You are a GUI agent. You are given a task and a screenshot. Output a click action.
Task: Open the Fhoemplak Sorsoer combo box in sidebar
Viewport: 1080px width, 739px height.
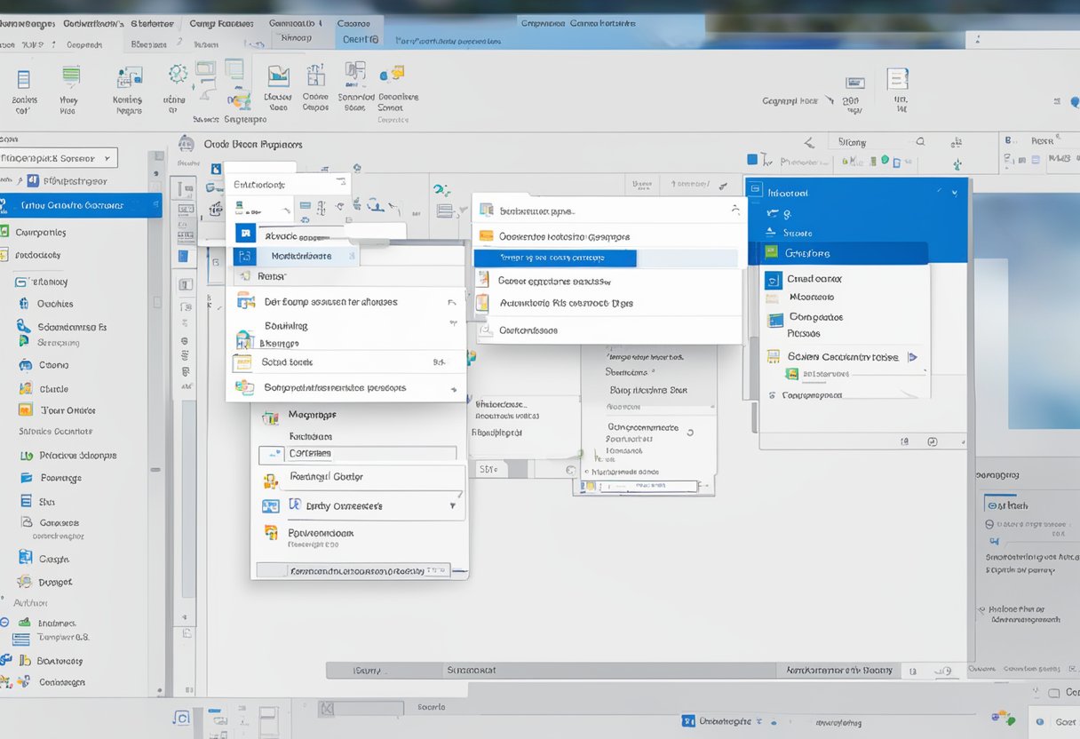59,158
